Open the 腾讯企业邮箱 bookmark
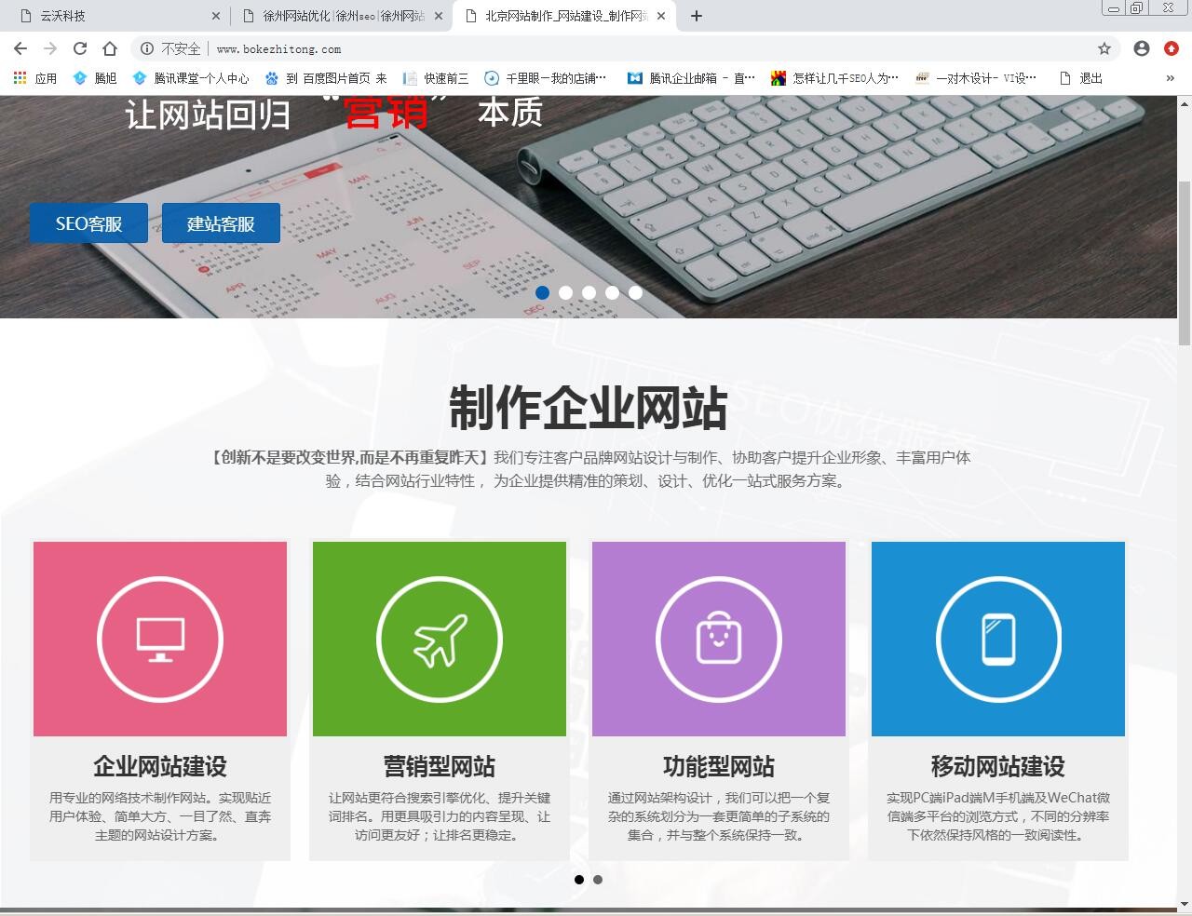The image size is (1192, 916). (x=691, y=78)
